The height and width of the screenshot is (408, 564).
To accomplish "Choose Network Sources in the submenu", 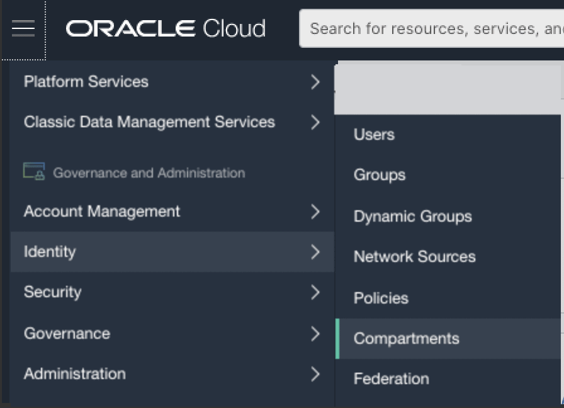I will (414, 257).
